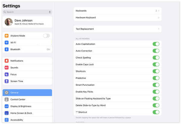Screen dimensions: 181x124
Task: Open Text Replacement chevron
Action: point(159,29)
